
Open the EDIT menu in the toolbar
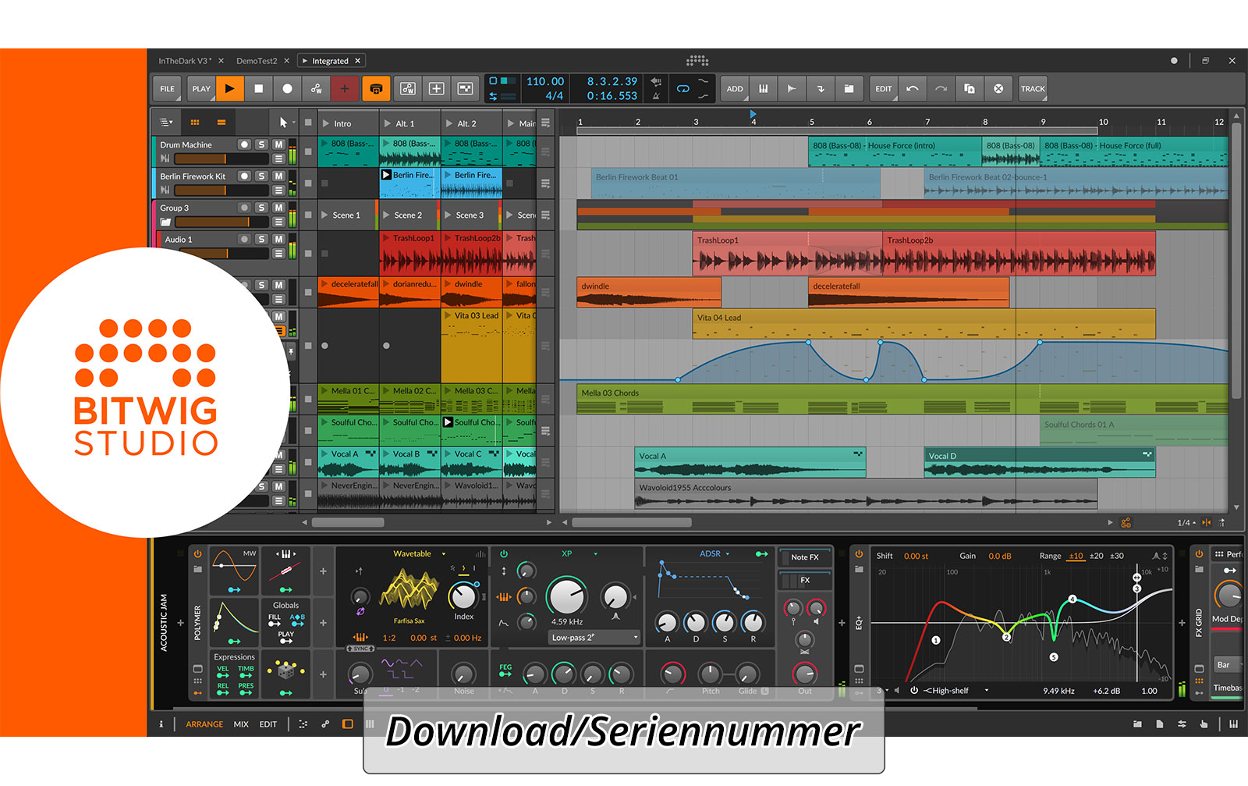[x=883, y=89]
